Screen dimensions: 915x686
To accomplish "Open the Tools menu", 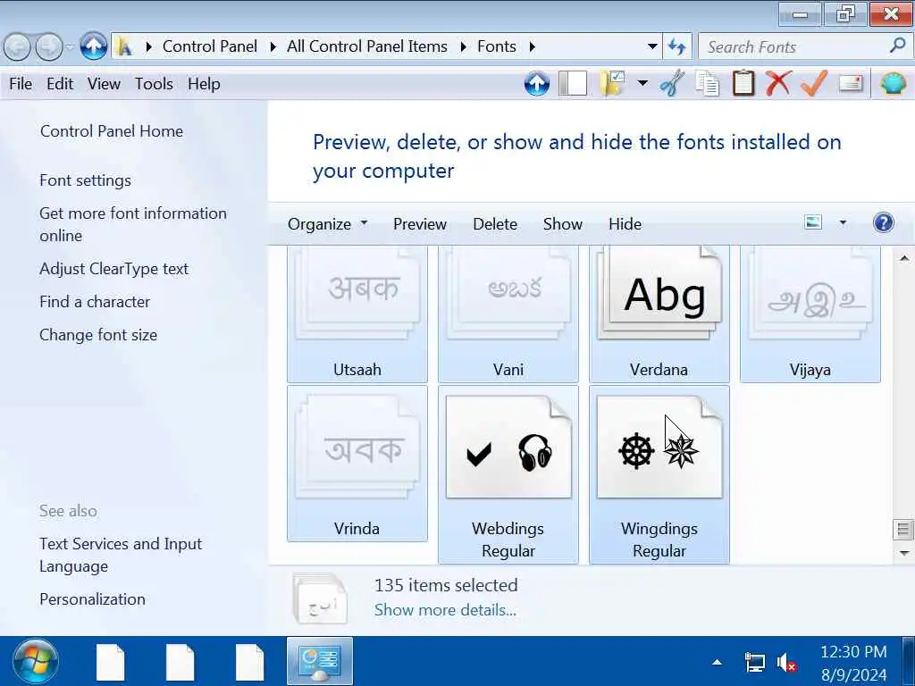I will click(154, 84).
